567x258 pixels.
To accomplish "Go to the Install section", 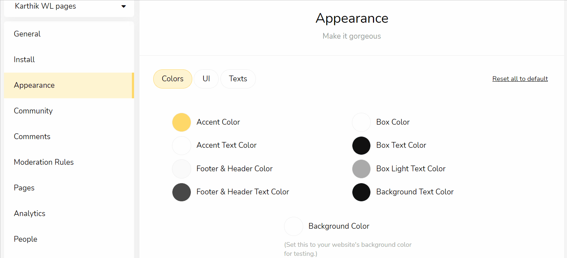I will click(x=69, y=60).
